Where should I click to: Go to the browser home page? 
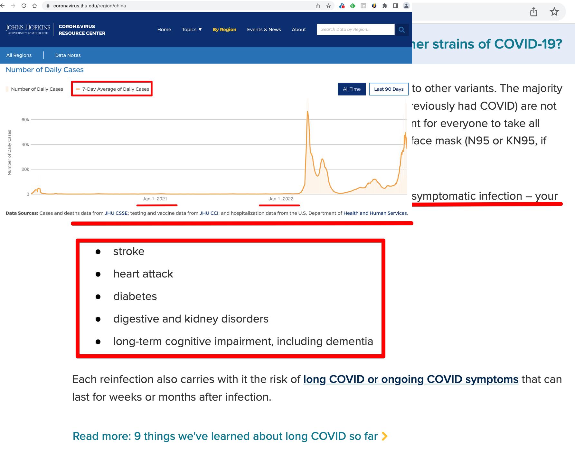(x=34, y=6)
